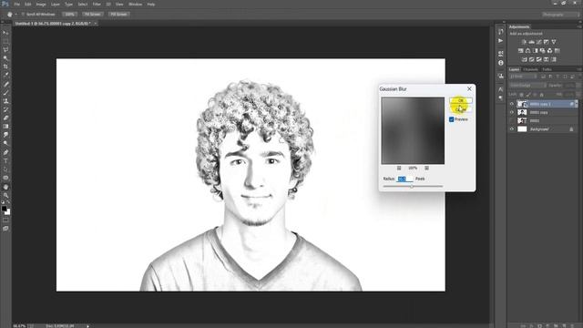Select the History Brush tool

[5, 109]
